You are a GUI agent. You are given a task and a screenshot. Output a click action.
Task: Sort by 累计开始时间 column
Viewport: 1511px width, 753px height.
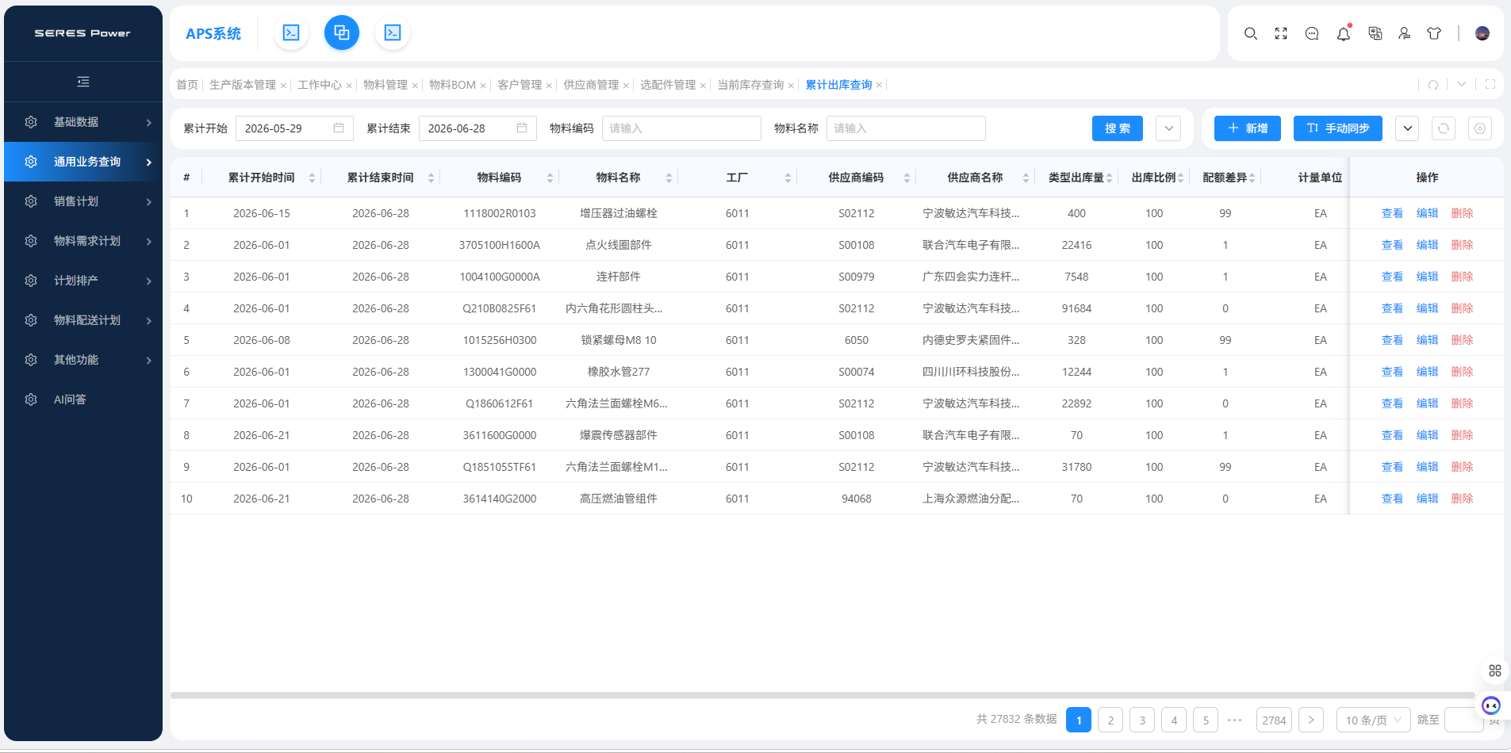pyautogui.click(x=312, y=178)
